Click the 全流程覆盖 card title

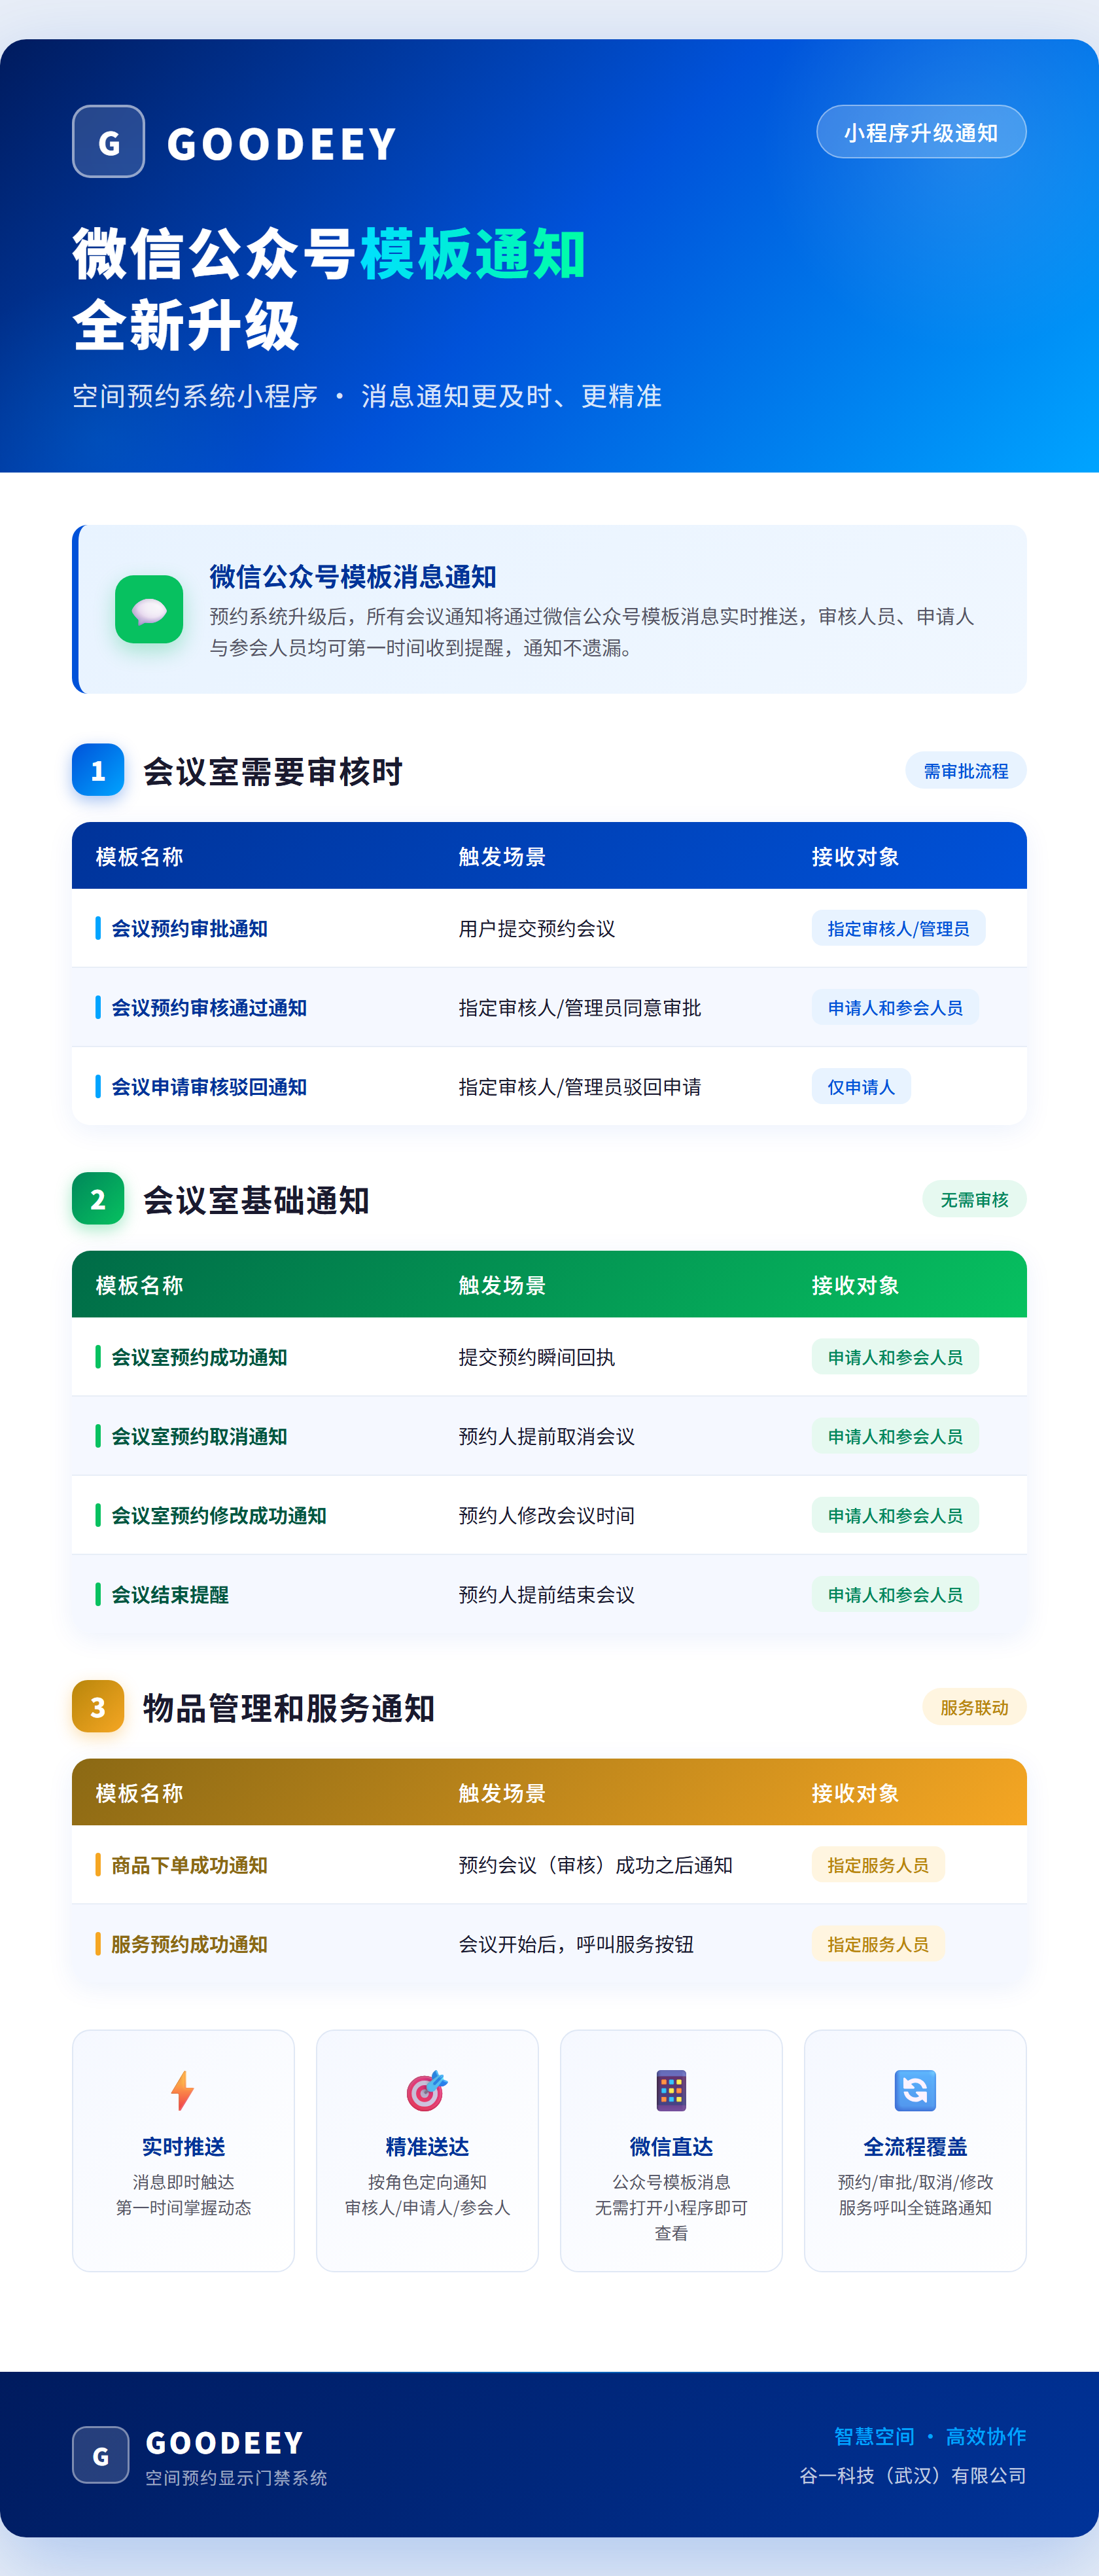[x=915, y=2146]
